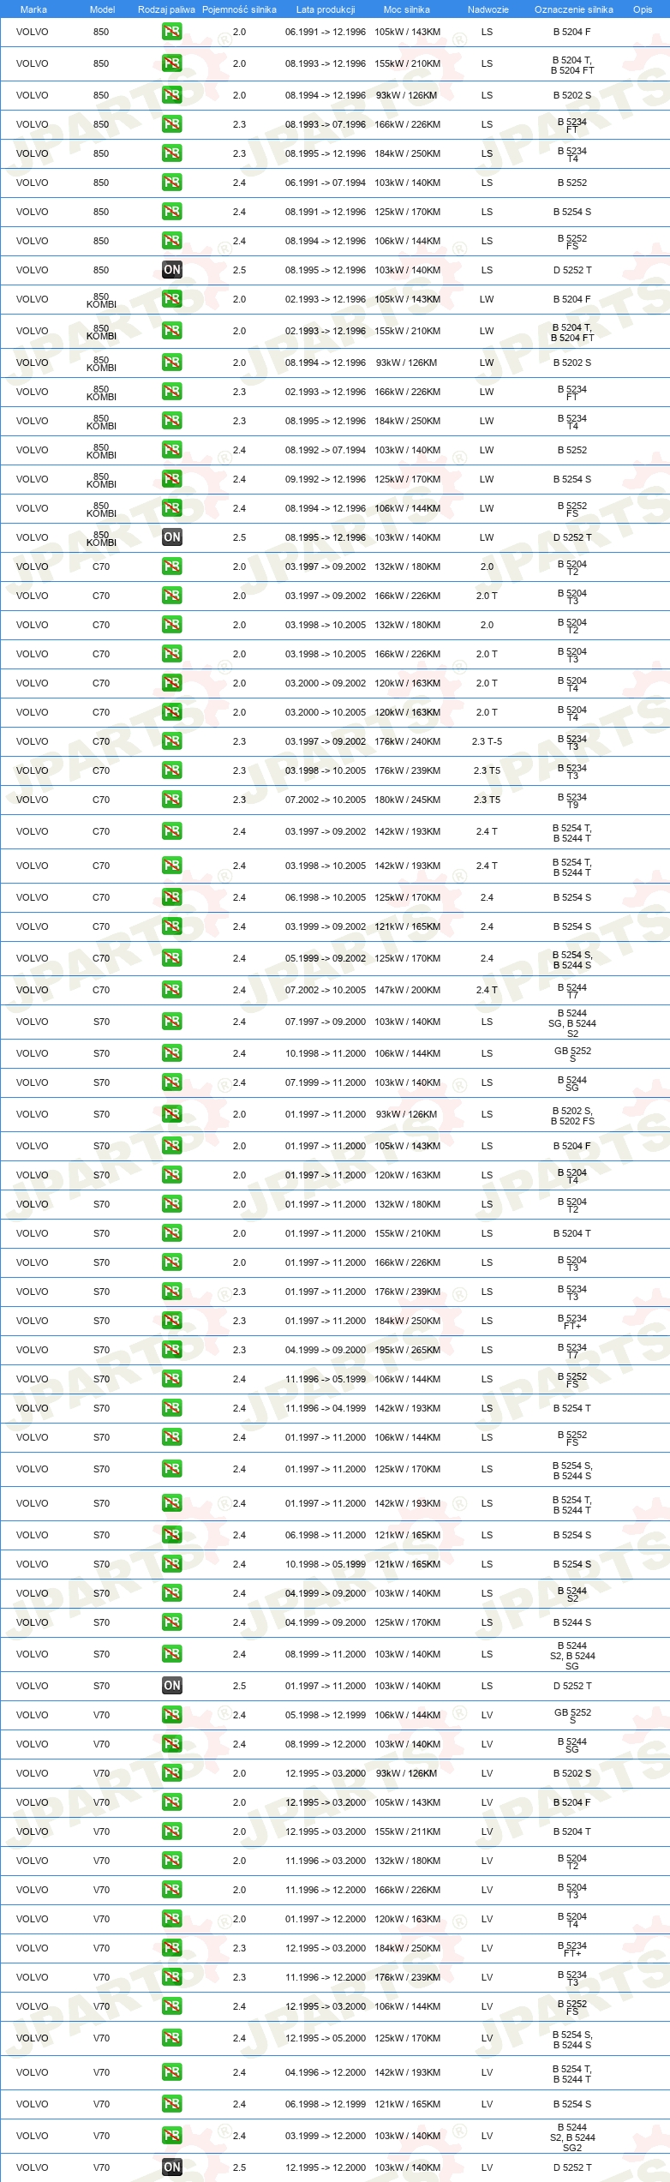Viewport: 670px width, 2182px height.
Task: Click the PB icon for V70 GB 5252 S
Action: tap(172, 1715)
